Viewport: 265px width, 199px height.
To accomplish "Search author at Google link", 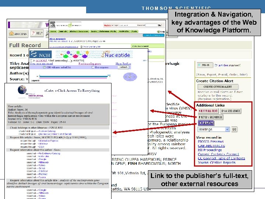I will [x=42, y=160].
